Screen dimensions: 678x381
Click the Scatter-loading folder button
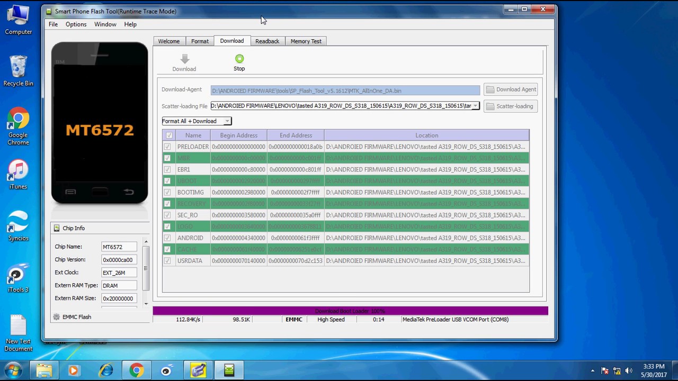tap(511, 106)
